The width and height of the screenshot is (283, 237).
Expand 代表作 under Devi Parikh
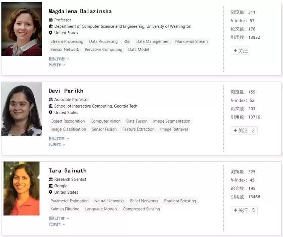(x=57, y=144)
